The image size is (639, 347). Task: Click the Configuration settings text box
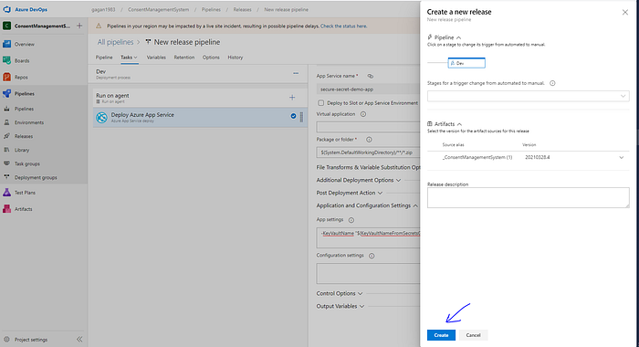pos(369,274)
